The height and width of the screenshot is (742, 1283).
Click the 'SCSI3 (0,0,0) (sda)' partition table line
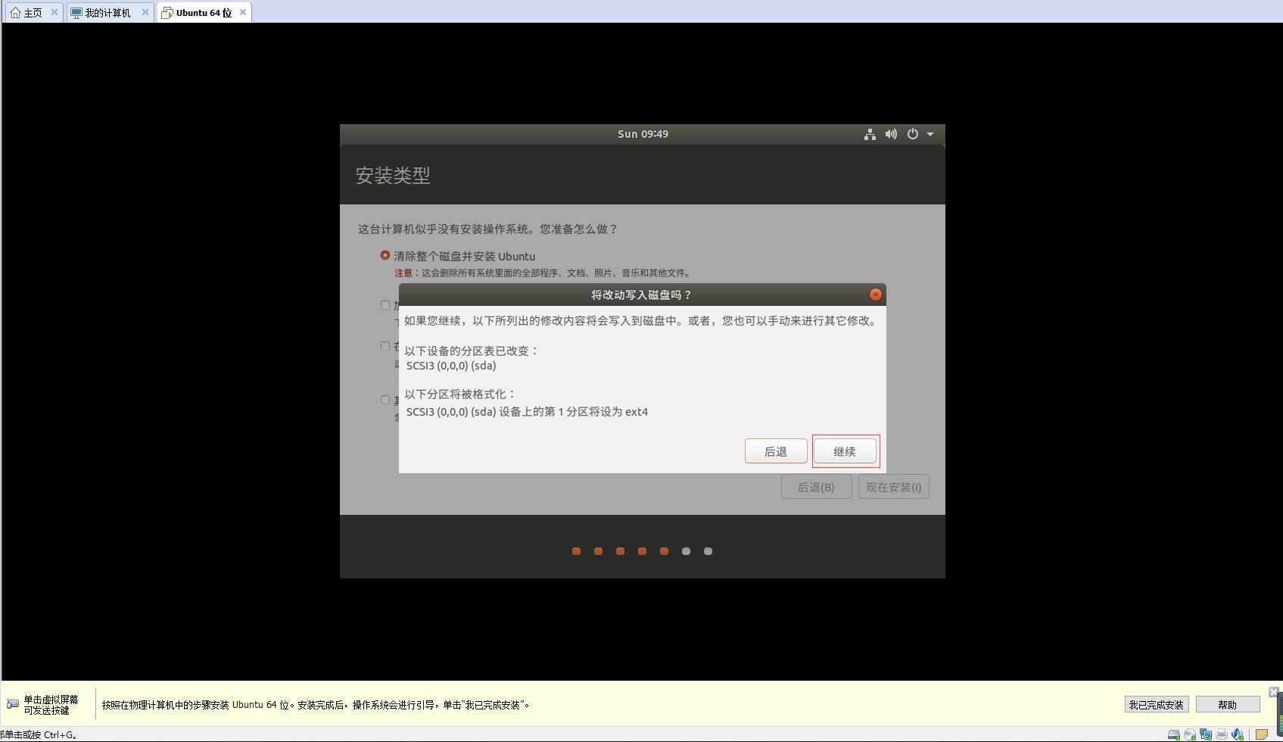click(451, 366)
